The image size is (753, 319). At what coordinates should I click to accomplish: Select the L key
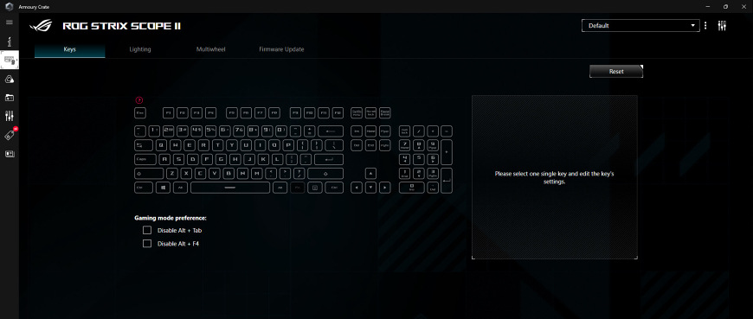coord(277,159)
